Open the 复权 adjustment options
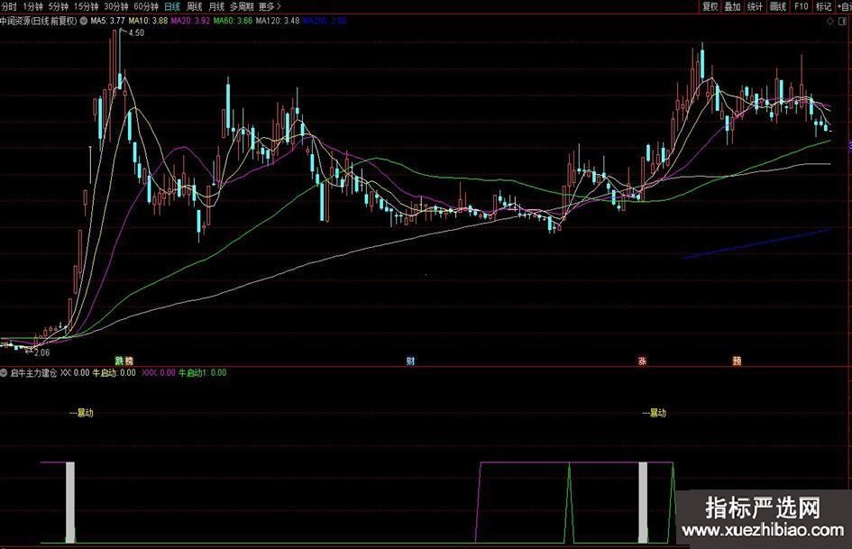Image resolution: width=852 pixels, height=549 pixels. 710,6
